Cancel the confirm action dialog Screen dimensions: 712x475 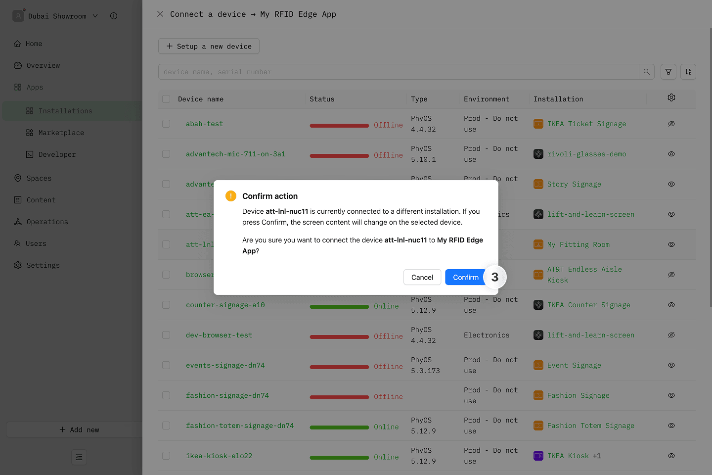(422, 277)
